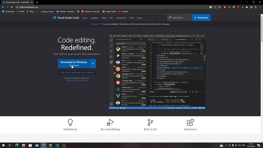Click the blue Download button in header
263x148 pixels.
201,18
